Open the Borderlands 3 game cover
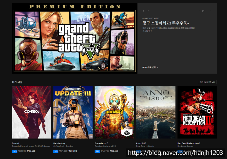This screenshot has height=159, width=227. [114, 112]
